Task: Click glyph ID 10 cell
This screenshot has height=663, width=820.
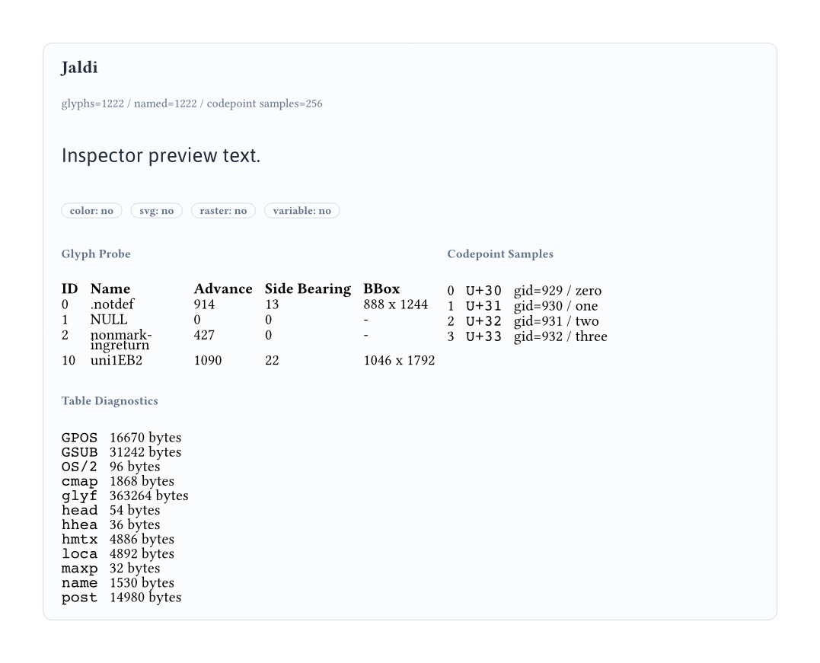Action: click(69, 360)
